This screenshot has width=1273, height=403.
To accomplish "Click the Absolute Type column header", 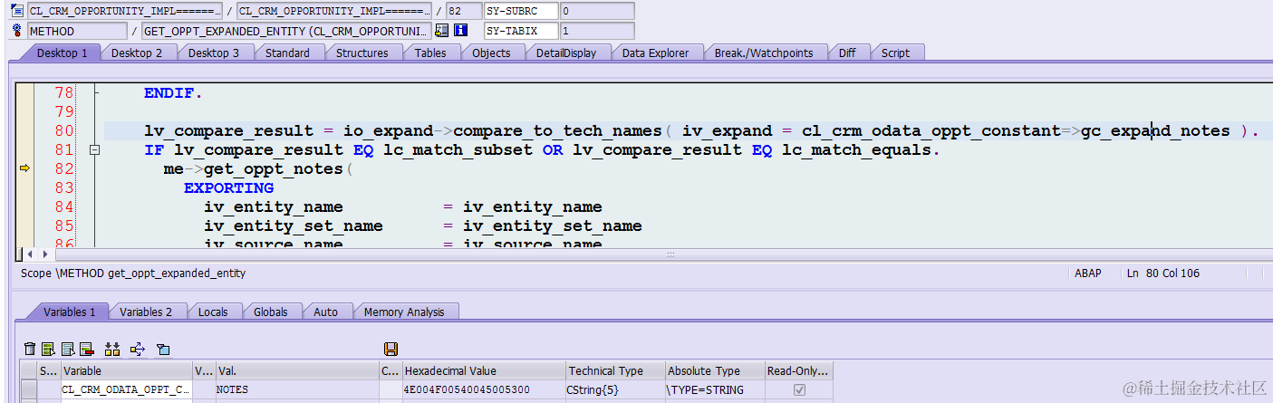I will (x=714, y=370).
